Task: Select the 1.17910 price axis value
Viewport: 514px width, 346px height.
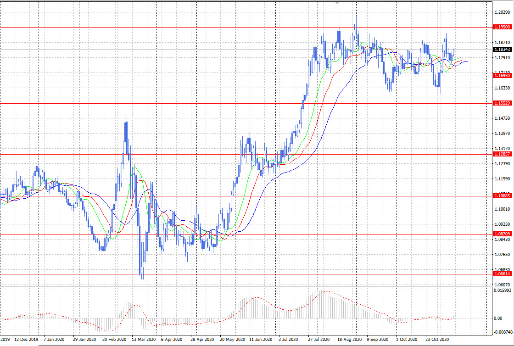Action: pos(503,58)
